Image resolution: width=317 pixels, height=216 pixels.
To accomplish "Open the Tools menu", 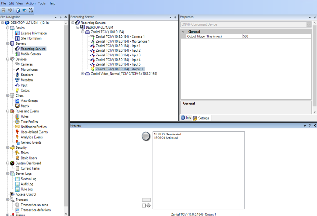I will [x=42, y=3].
